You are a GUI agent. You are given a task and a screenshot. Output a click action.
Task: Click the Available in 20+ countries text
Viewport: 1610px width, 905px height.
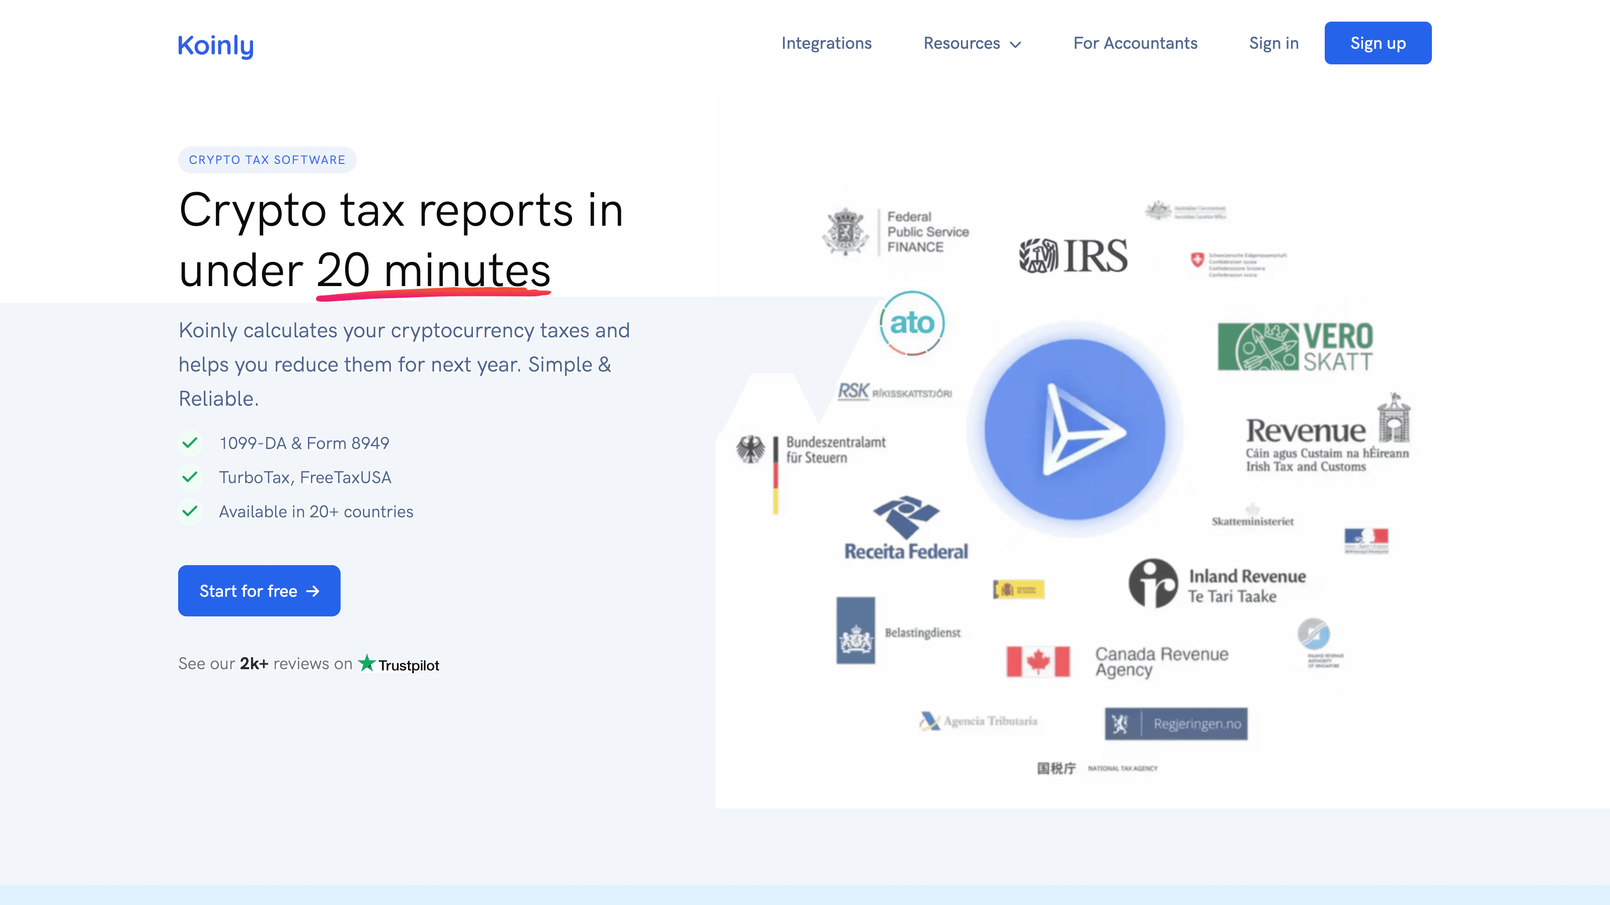(316, 511)
